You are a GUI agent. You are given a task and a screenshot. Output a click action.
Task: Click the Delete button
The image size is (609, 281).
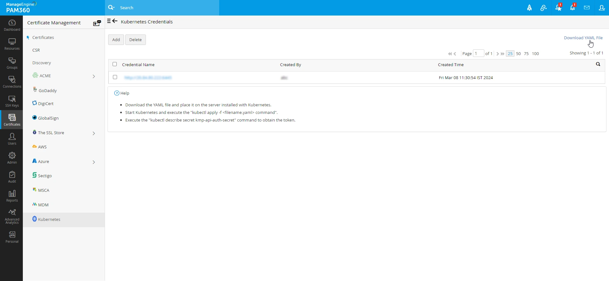[x=135, y=40]
